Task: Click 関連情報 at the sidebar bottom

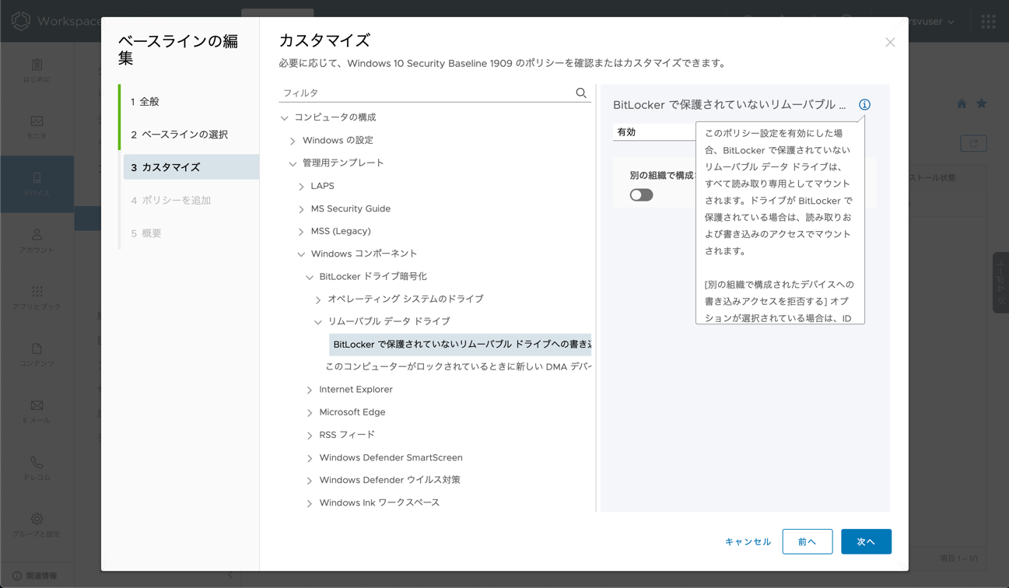Action: click(35, 576)
